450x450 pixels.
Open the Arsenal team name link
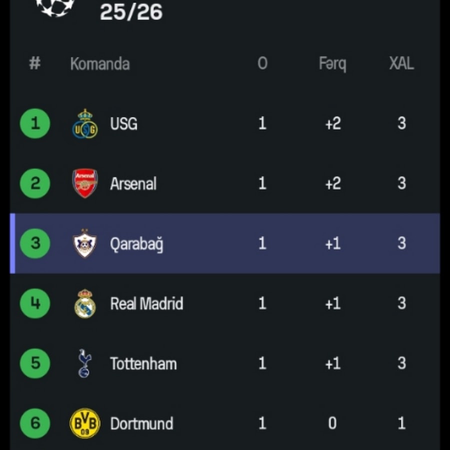pyautogui.click(x=133, y=184)
